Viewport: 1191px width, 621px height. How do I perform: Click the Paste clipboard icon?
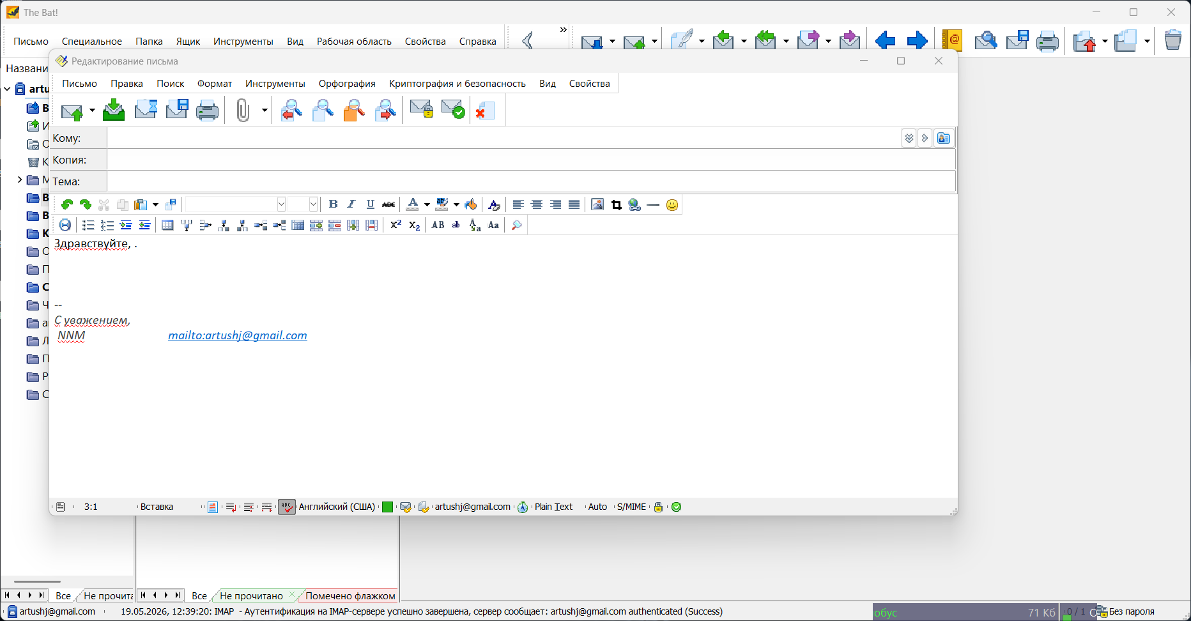pos(141,204)
